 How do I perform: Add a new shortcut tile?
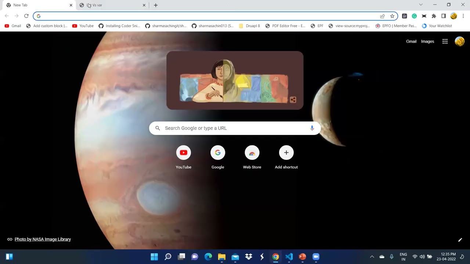[x=286, y=158]
